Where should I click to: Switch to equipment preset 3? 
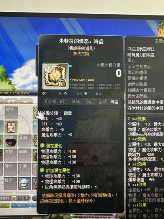(x=26, y=198)
